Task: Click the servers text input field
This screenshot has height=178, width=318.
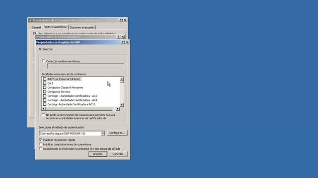Action: point(85,66)
